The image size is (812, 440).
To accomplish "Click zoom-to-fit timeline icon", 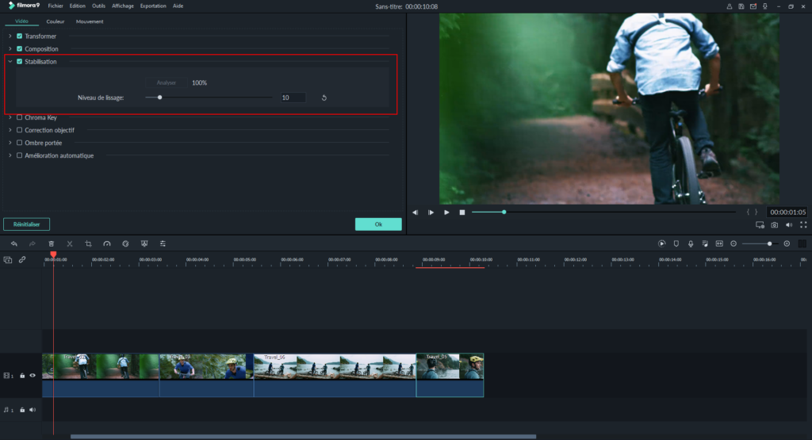I will coord(719,244).
